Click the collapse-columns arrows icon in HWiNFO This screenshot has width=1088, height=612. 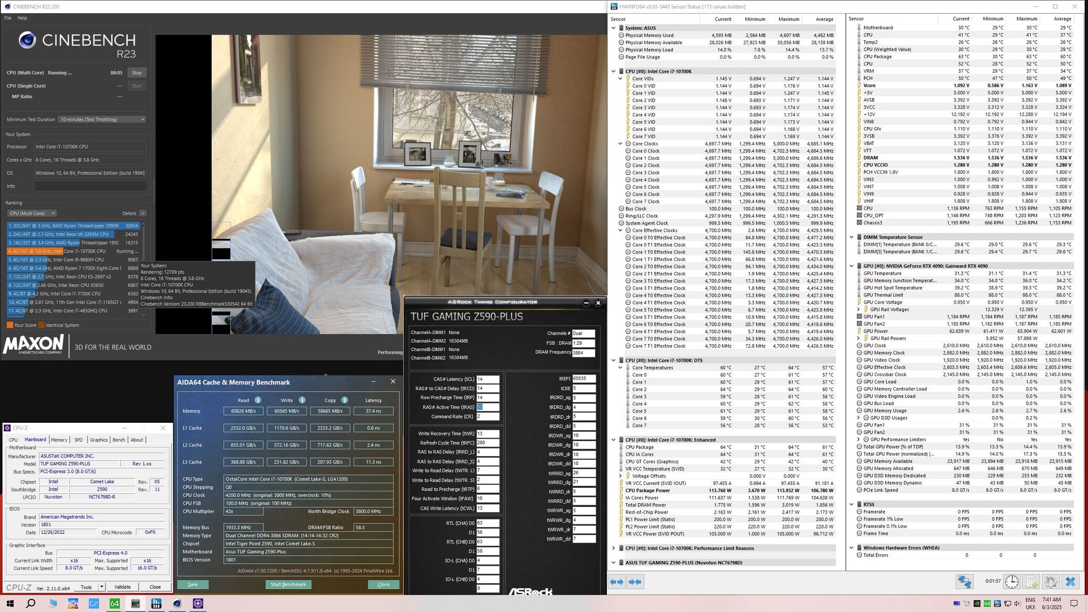(x=635, y=582)
